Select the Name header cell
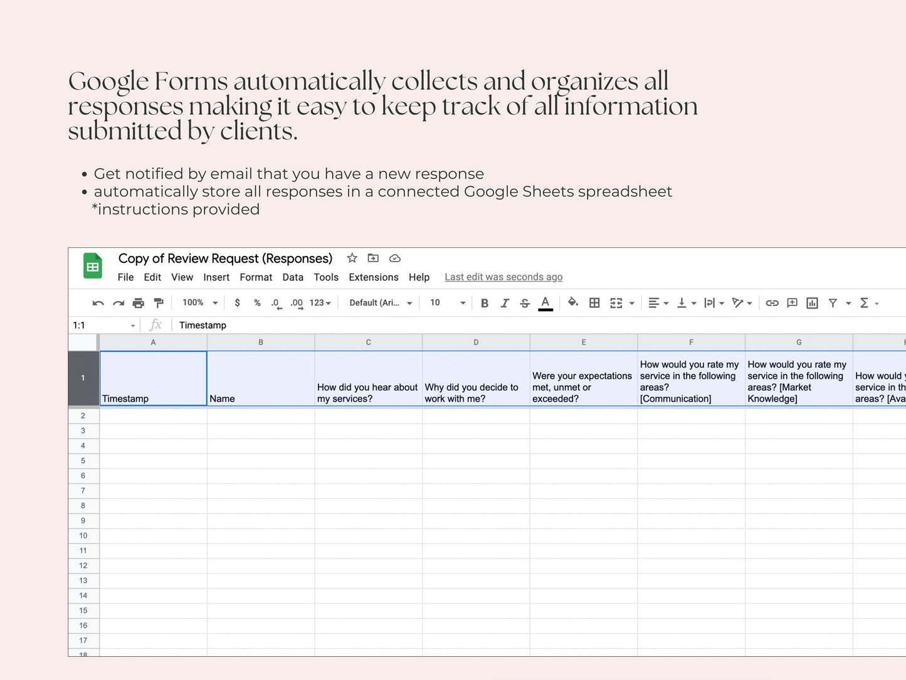This screenshot has height=680, width=906. 261,378
